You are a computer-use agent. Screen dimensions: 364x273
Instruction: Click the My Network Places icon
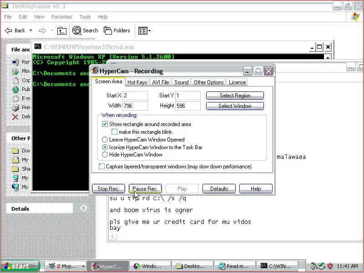15,187
